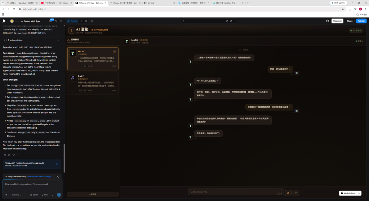This screenshot has height=201, width=369.
Task: Focus the tavern chat message input
Action: click(236, 192)
